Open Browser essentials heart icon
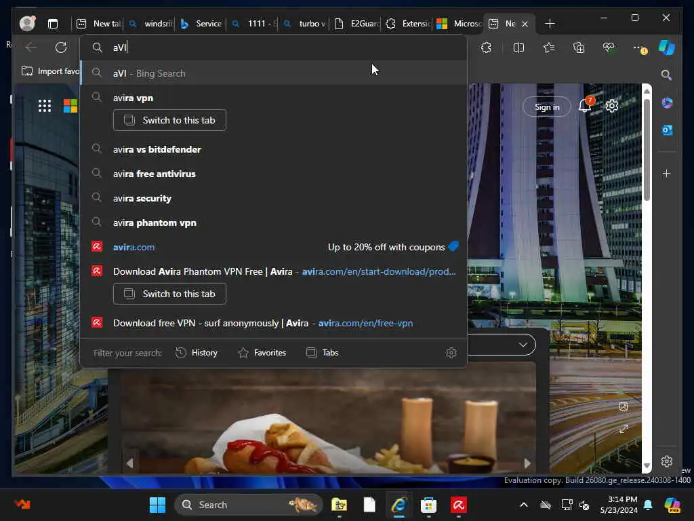Viewport: 694px width, 521px height. click(609, 47)
